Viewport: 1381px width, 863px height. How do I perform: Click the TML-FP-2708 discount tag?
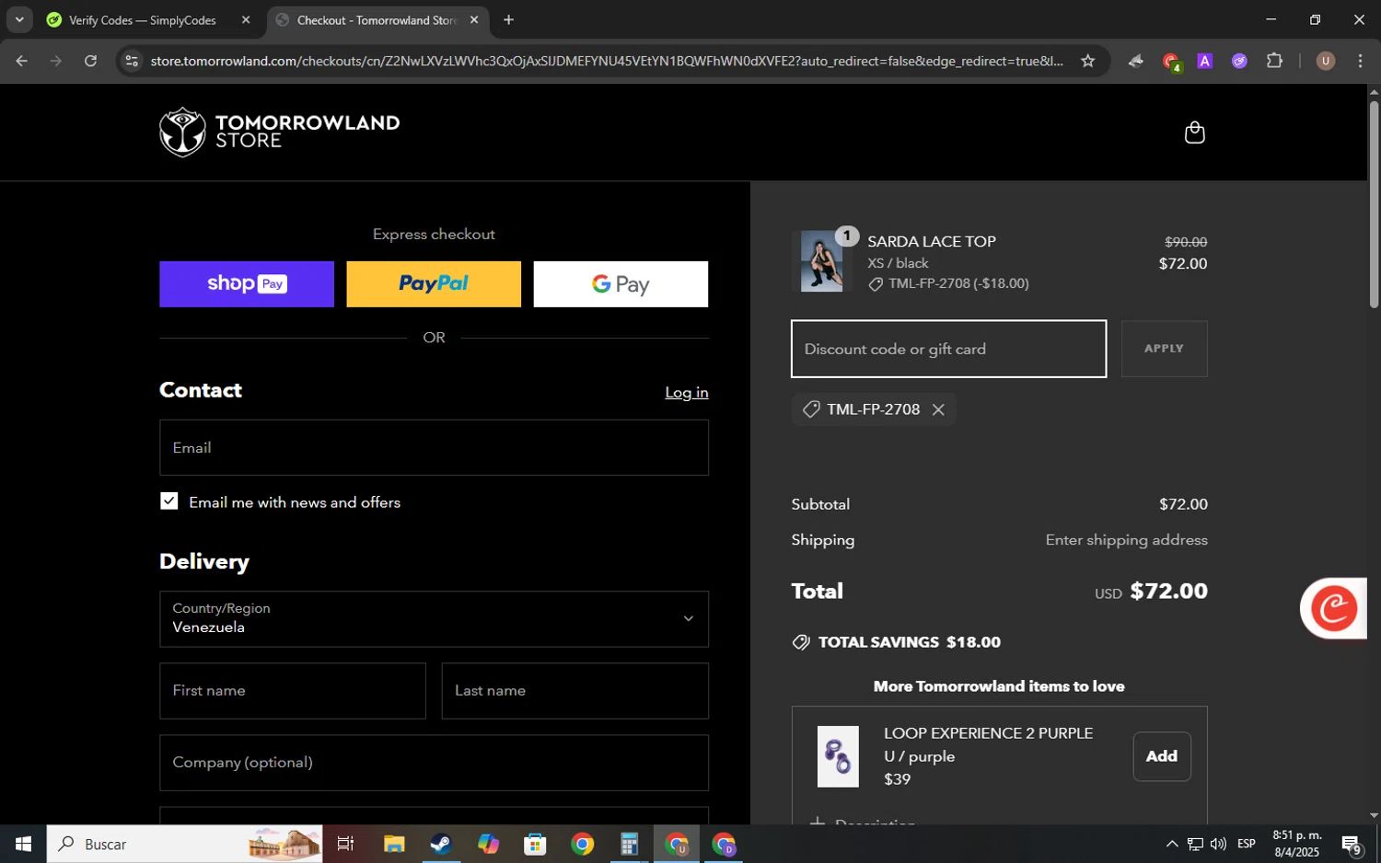pyautogui.click(x=873, y=409)
